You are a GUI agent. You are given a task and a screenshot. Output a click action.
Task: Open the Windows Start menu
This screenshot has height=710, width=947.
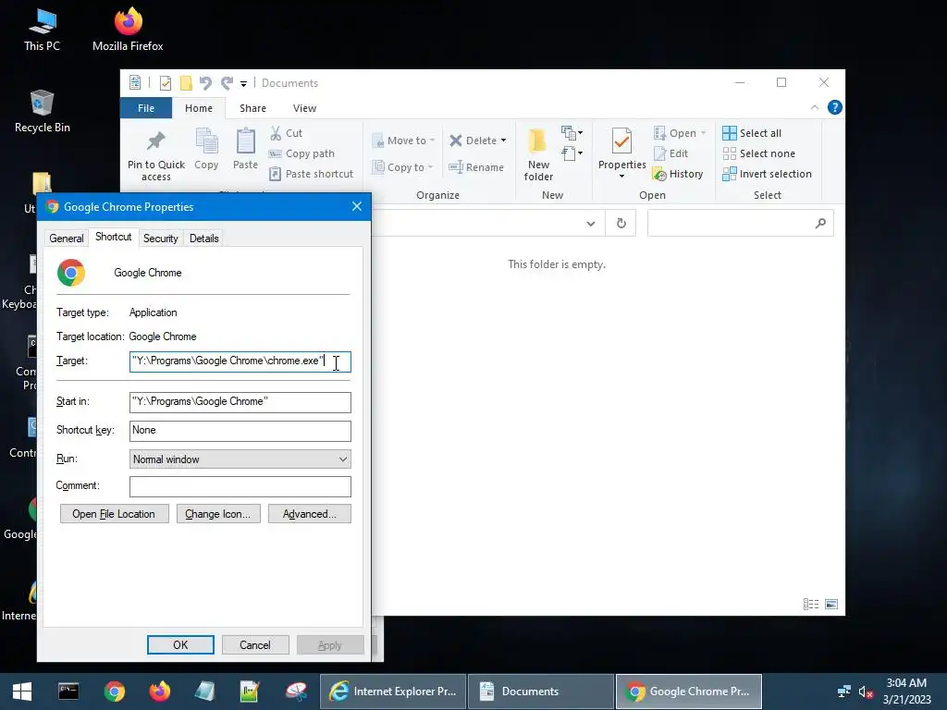[22, 692]
